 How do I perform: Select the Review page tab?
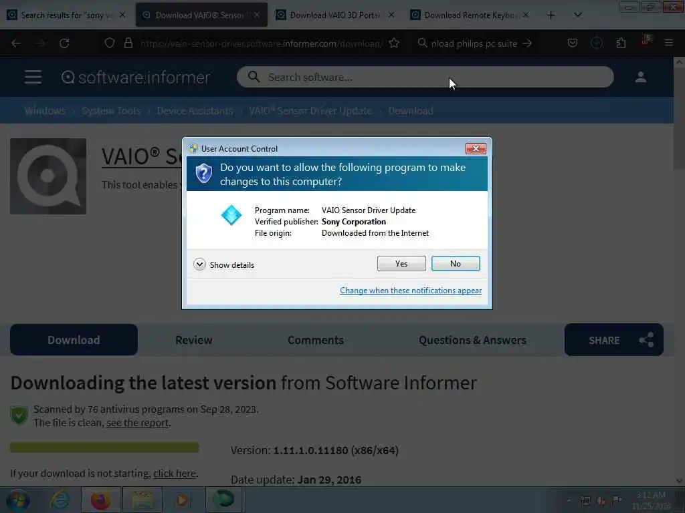pos(193,340)
